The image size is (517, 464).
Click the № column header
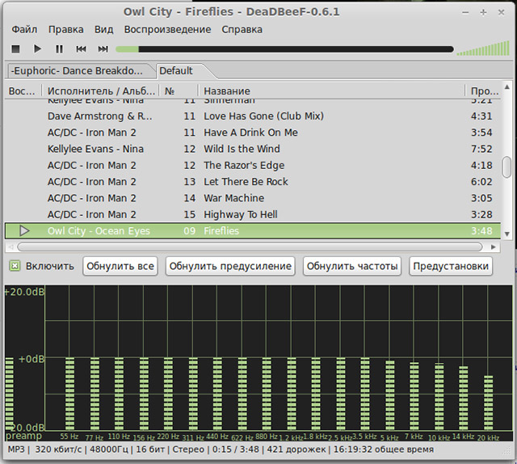[x=179, y=91]
